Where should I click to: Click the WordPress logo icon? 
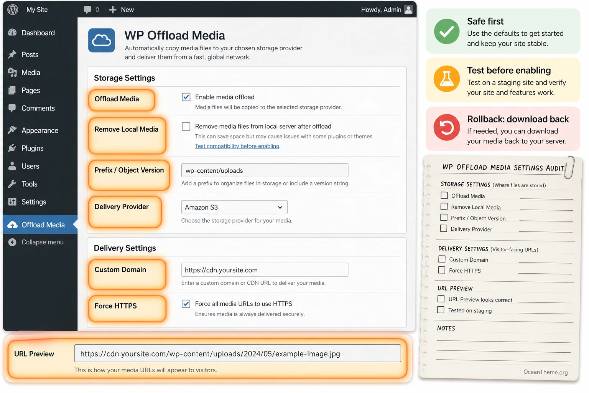click(x=13, y=10)
